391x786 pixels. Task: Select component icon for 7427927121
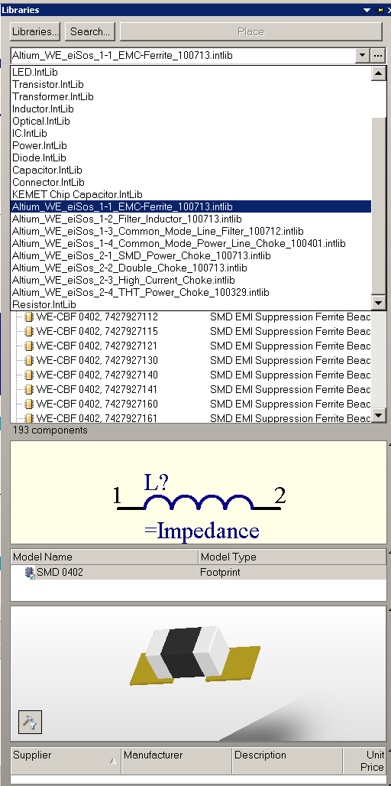tap(29, 346)
